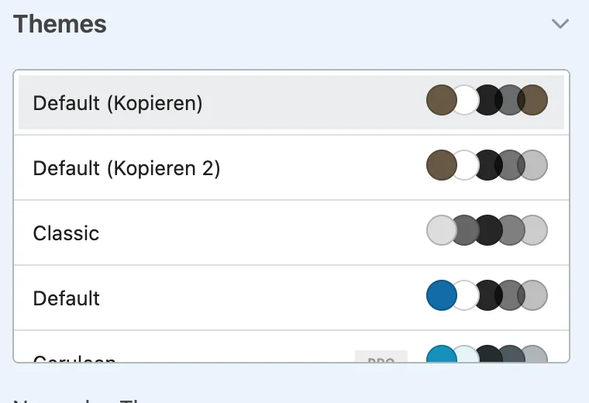Screen dimensions: 589x403
Task: Click brown swatch of Default (Kopieren 2)
Action: click(x=442, y=165)
